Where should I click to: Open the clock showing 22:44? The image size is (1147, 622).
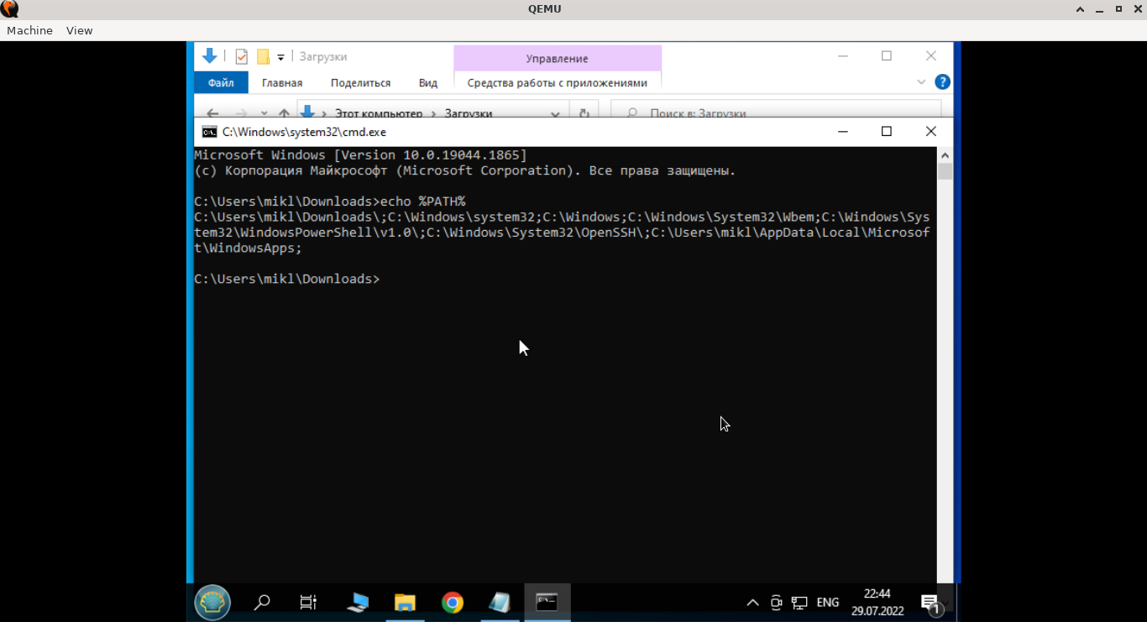pyautogui.click(x=877, y=602)
